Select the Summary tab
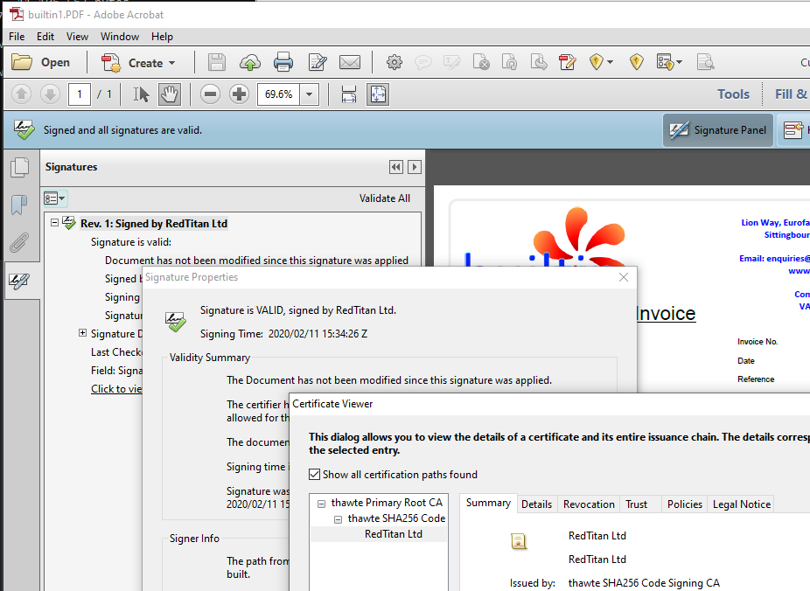 click(488, 503)
